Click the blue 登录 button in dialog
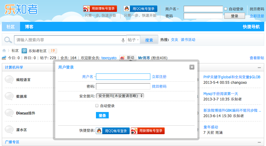266x146 pixels. coord(102,115)
